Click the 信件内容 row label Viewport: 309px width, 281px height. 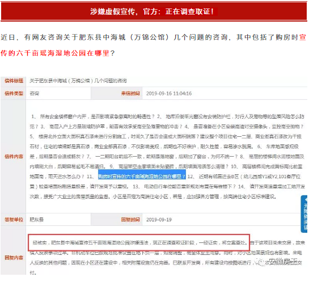[x=14, y=157]
